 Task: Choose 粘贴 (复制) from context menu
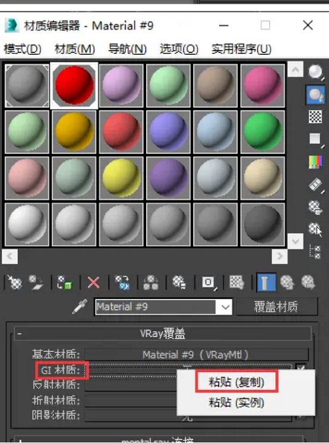236,382
